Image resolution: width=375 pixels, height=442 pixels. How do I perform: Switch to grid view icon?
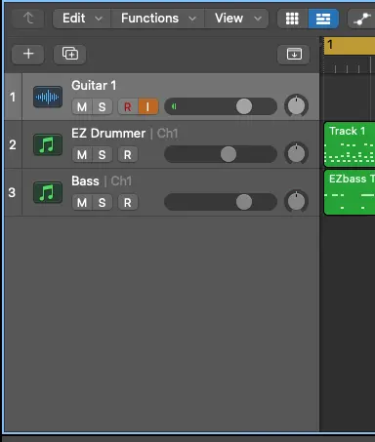point(292,19)
